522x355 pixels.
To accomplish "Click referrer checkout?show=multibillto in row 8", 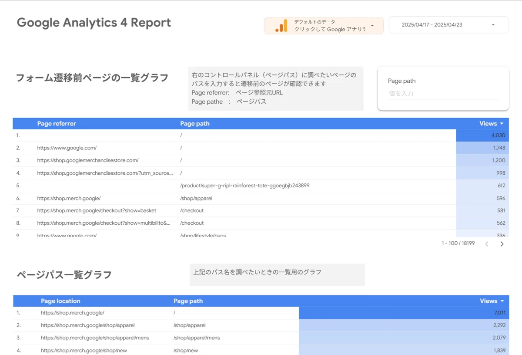I will (104, 223).
